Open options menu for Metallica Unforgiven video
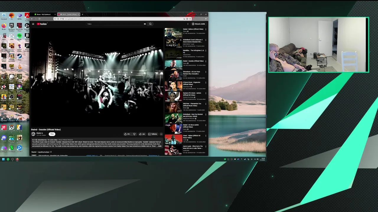378x212 pixels. tap(206, 51)
